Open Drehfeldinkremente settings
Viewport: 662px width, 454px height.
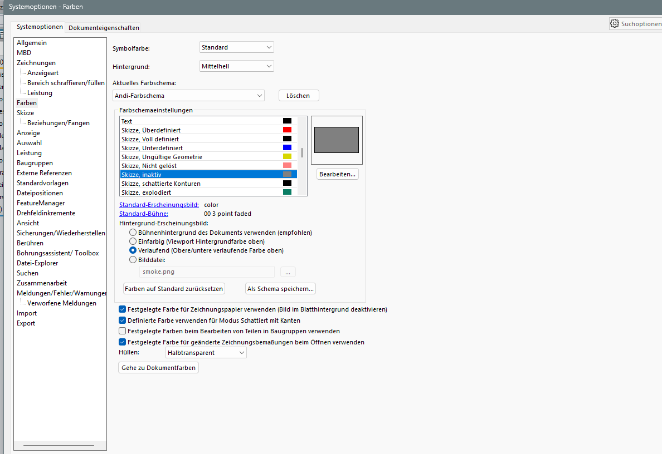[46, 213]
